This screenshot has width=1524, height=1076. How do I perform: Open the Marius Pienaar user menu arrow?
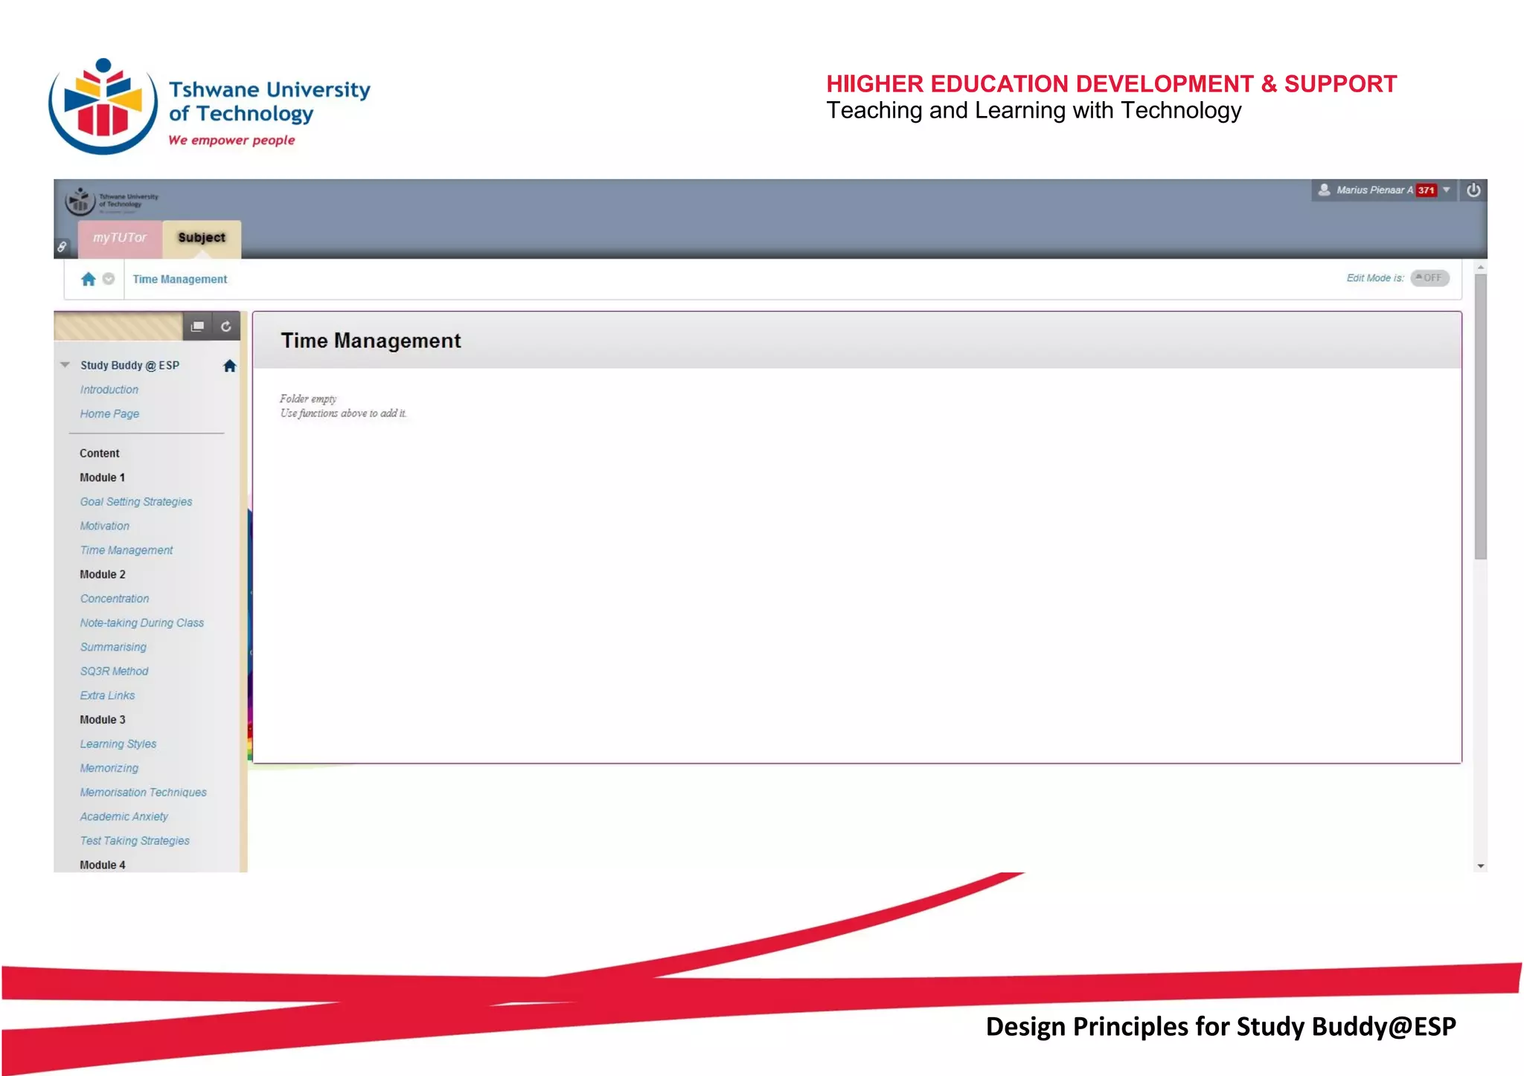point(1447,190)
